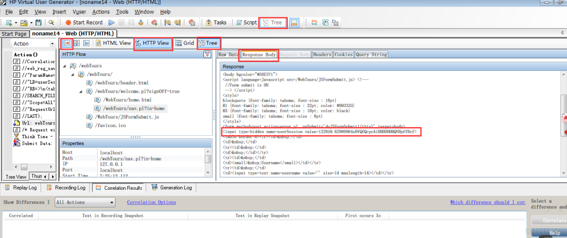The height and width of the screenshot is (238, 567).
Task: Open the Generation Log tab
Action: (172, 187)
